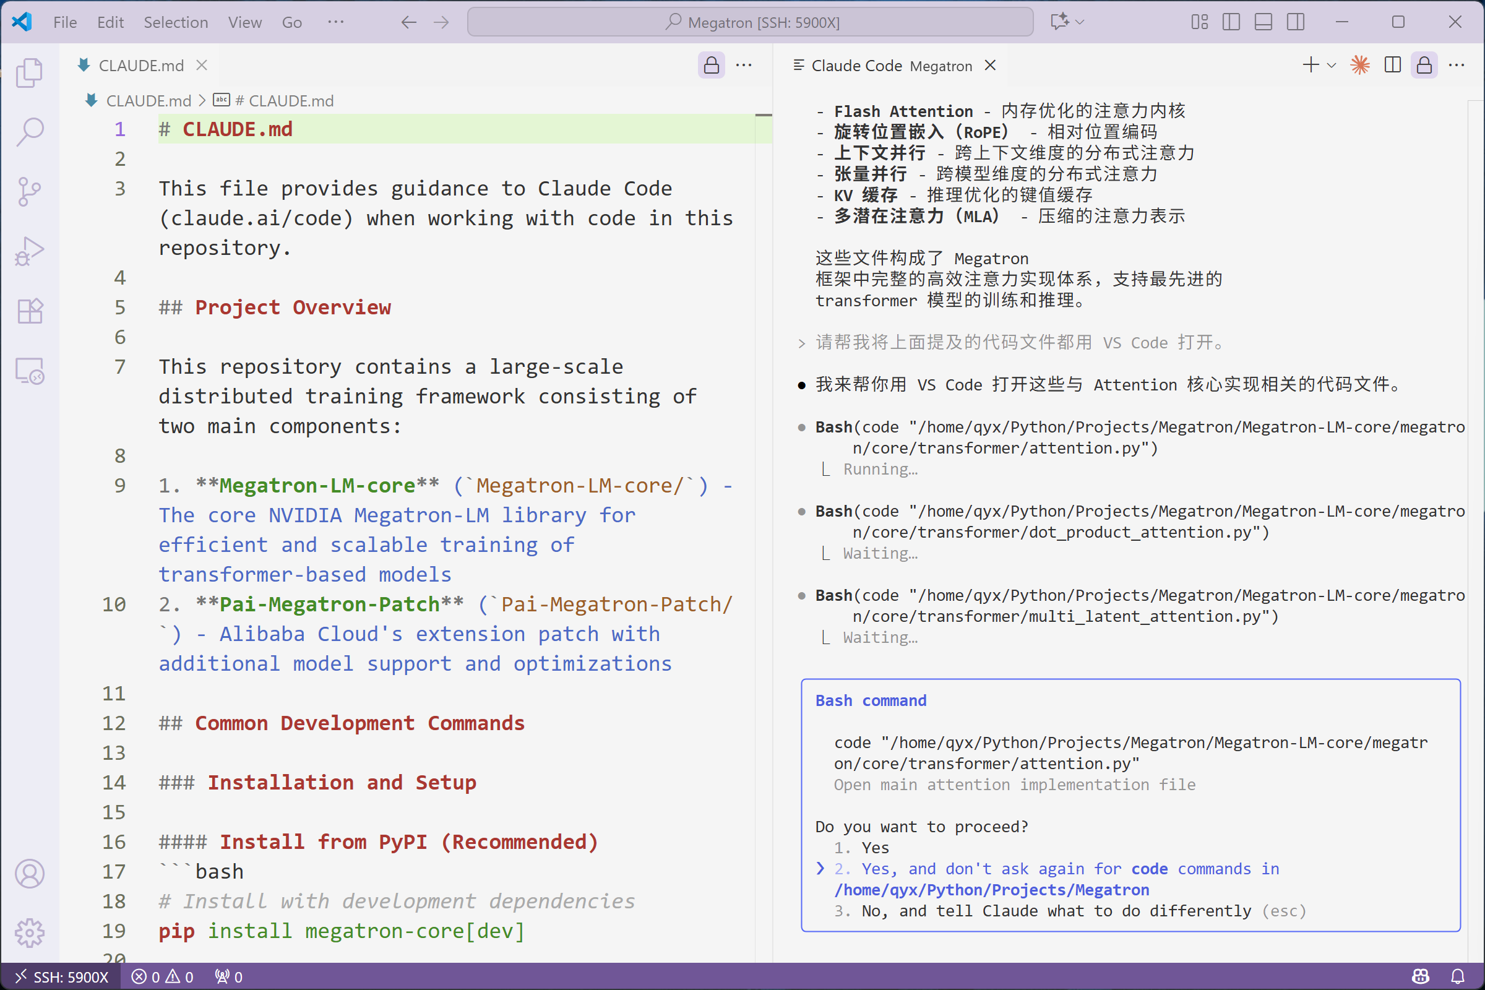Close the Claude Code Megatron tab
This screenshot has width=1485, height=990.
coord(990,65)
